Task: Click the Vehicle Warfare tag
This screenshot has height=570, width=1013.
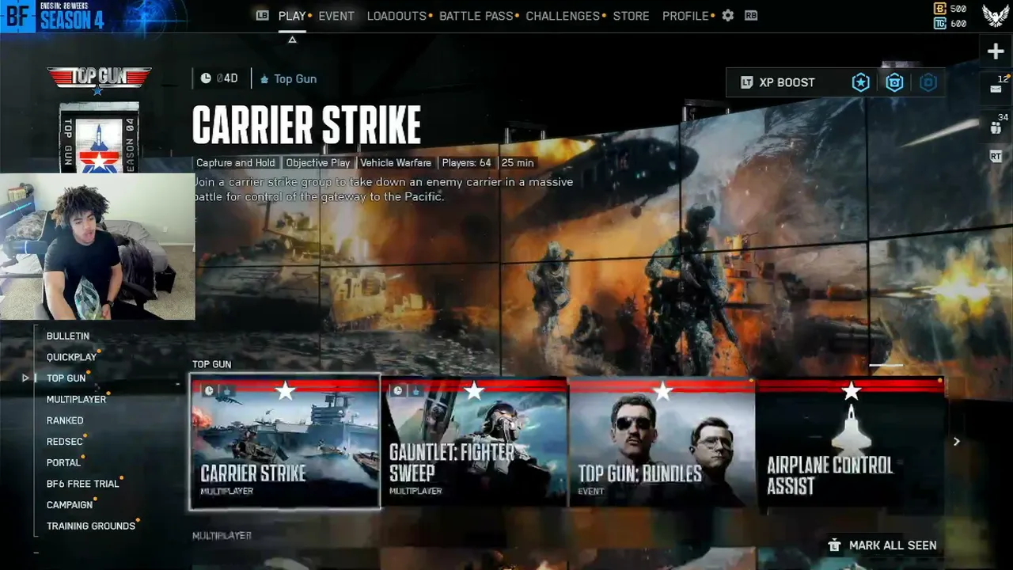Action: [x=396, y=163]
